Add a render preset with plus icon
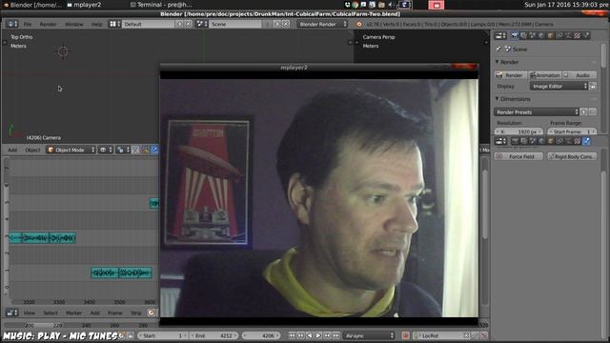This screenshot has width=610, height=343. coord(584,112)
